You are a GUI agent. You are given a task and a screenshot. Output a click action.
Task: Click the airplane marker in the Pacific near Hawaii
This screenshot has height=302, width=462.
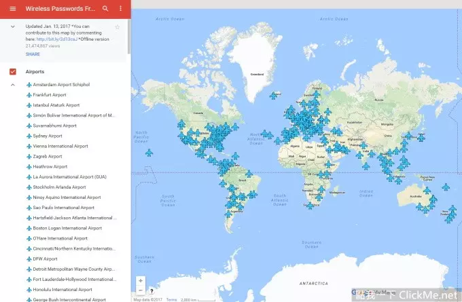coord(149,153)
